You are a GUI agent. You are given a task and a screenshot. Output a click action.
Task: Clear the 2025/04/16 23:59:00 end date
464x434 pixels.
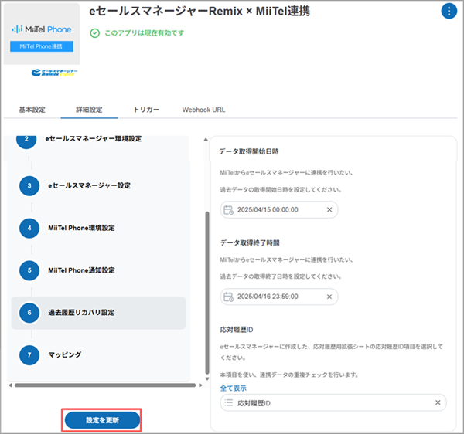point(329,296)
